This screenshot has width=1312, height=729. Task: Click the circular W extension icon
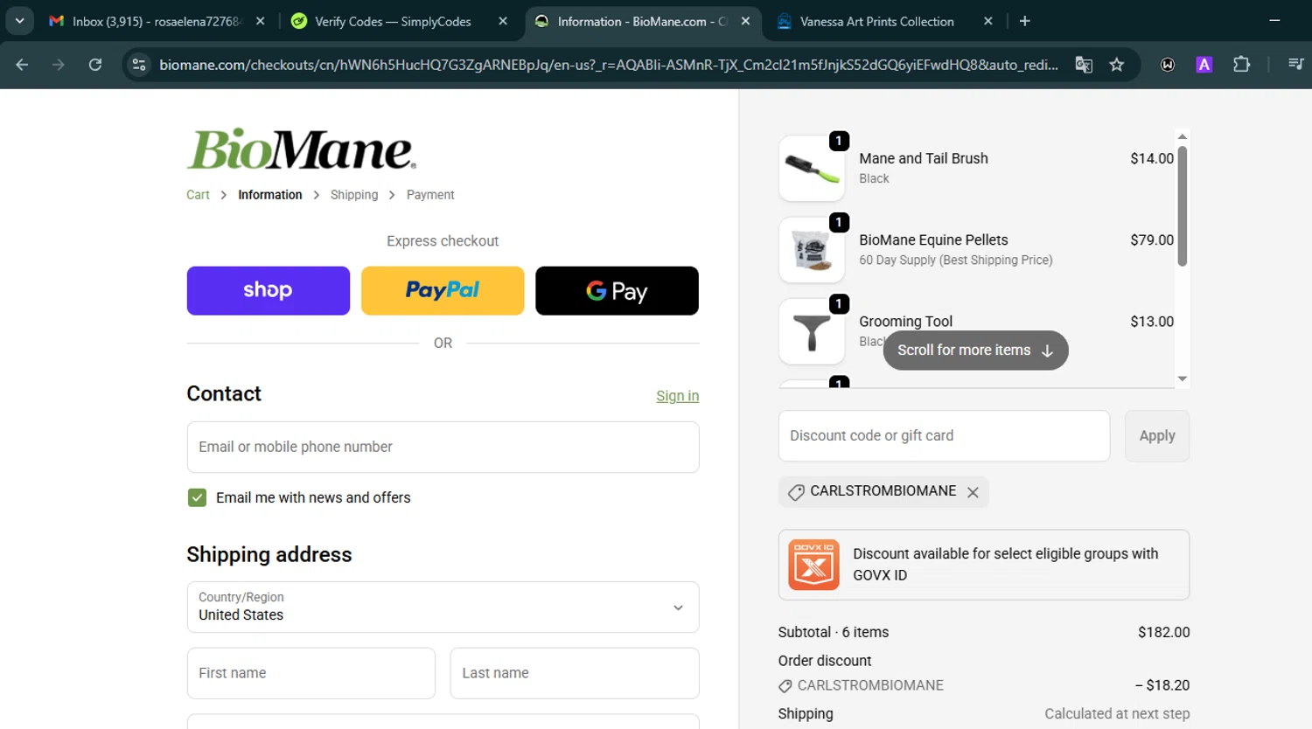pyautogui.click(x=1168, y=64)
